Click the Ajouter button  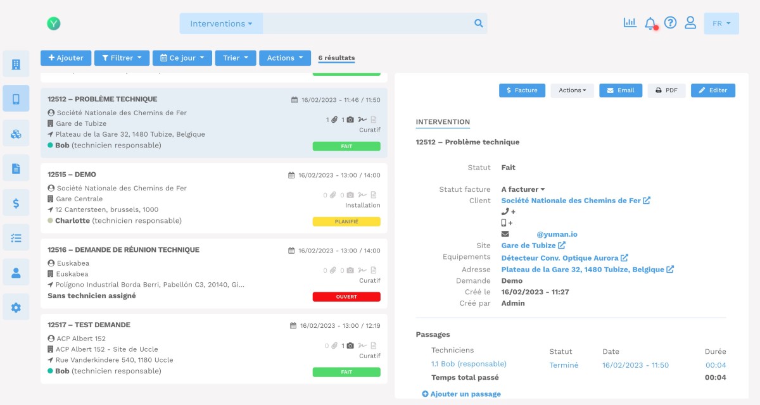pyautogui.click(x=66, y=58)
